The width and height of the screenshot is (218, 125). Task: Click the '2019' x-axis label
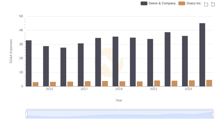(119, 89)
